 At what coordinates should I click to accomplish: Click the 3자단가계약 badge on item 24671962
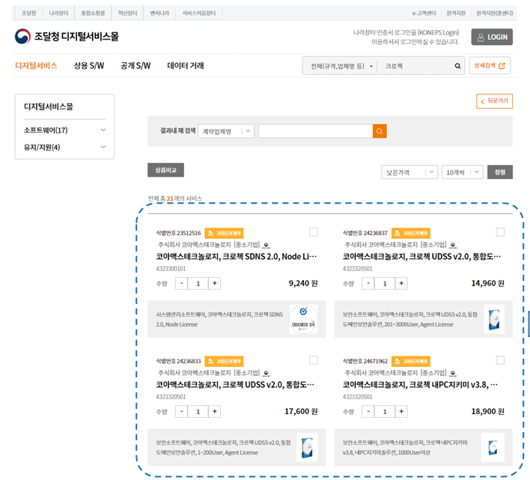pos(411,362)
